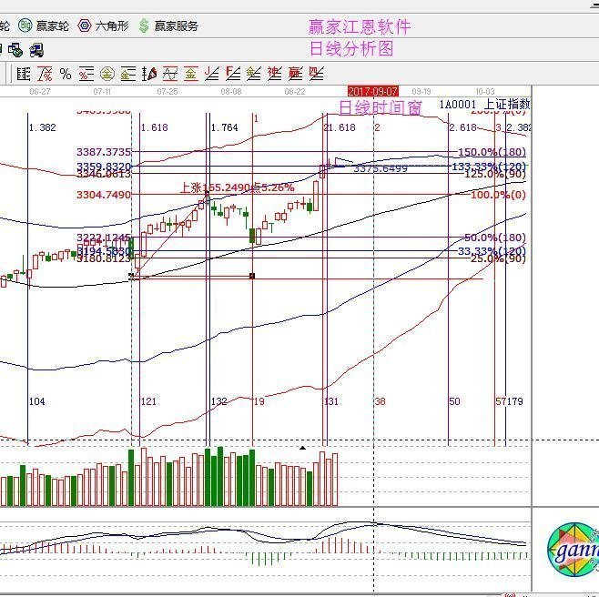Select the 金 between red lines tool
This screenshot has width=599, height=597.
coord(190,74)
